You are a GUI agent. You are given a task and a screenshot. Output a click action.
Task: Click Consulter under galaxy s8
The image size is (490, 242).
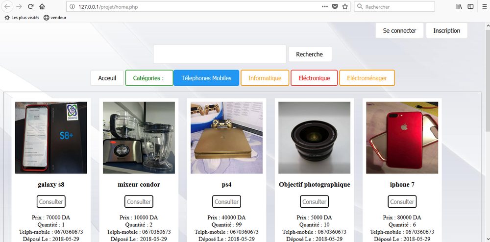click(51, 202)
